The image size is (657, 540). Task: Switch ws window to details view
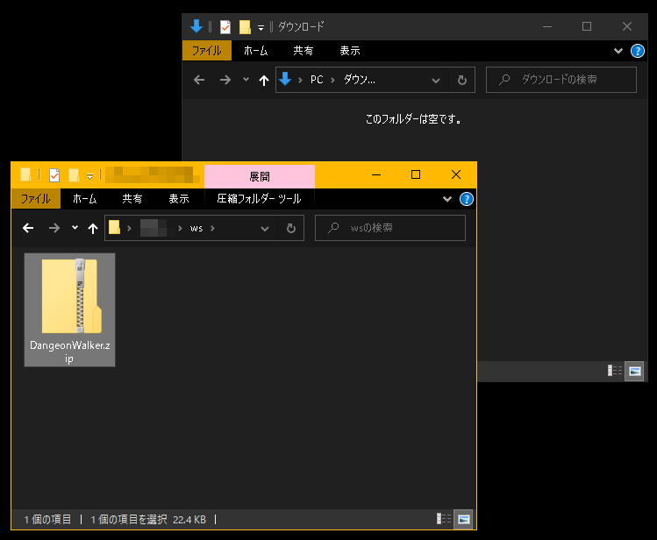pyautogui.click(x=445, y=519)
